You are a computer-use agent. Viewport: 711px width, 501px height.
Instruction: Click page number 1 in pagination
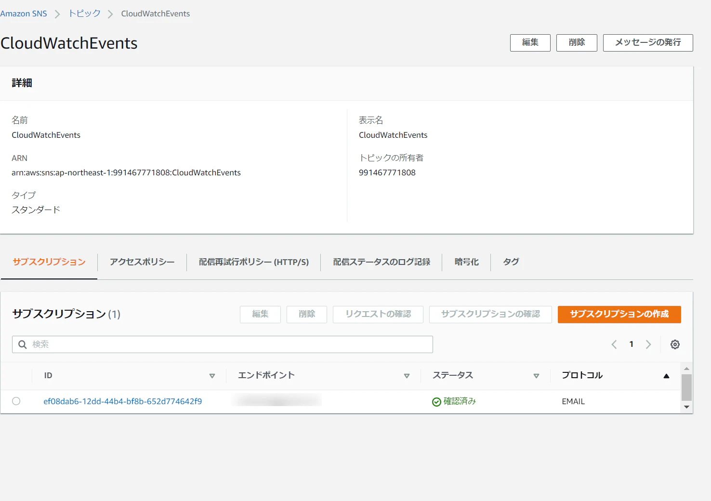631,344
